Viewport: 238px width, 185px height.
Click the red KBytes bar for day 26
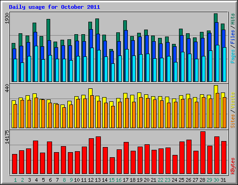coord(189,157)
